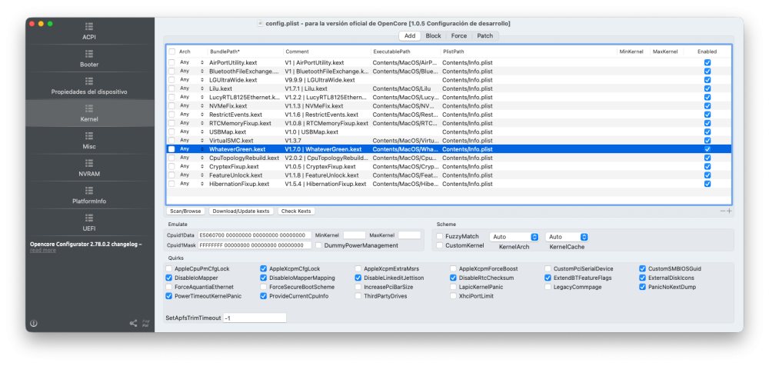The image size is (769, 366).
Task: Disable the AppleXcpmCfgLock quirk
Action: click(x=263, y=269)
